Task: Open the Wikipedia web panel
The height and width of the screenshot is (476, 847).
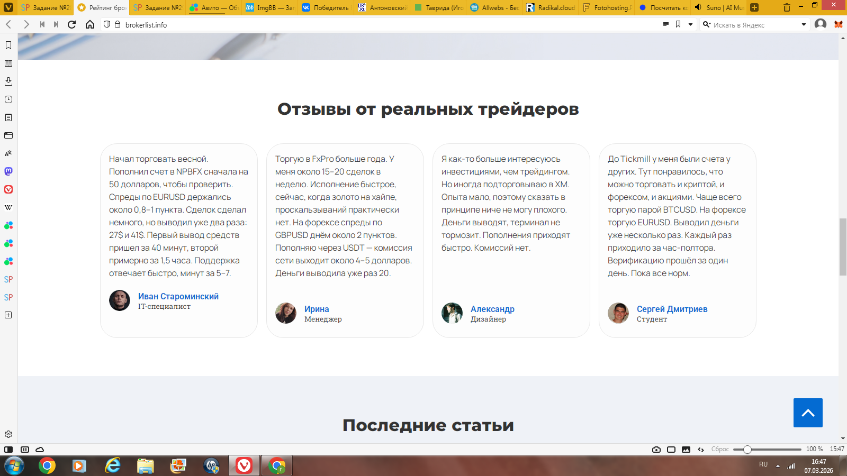Action: [8, 207]
